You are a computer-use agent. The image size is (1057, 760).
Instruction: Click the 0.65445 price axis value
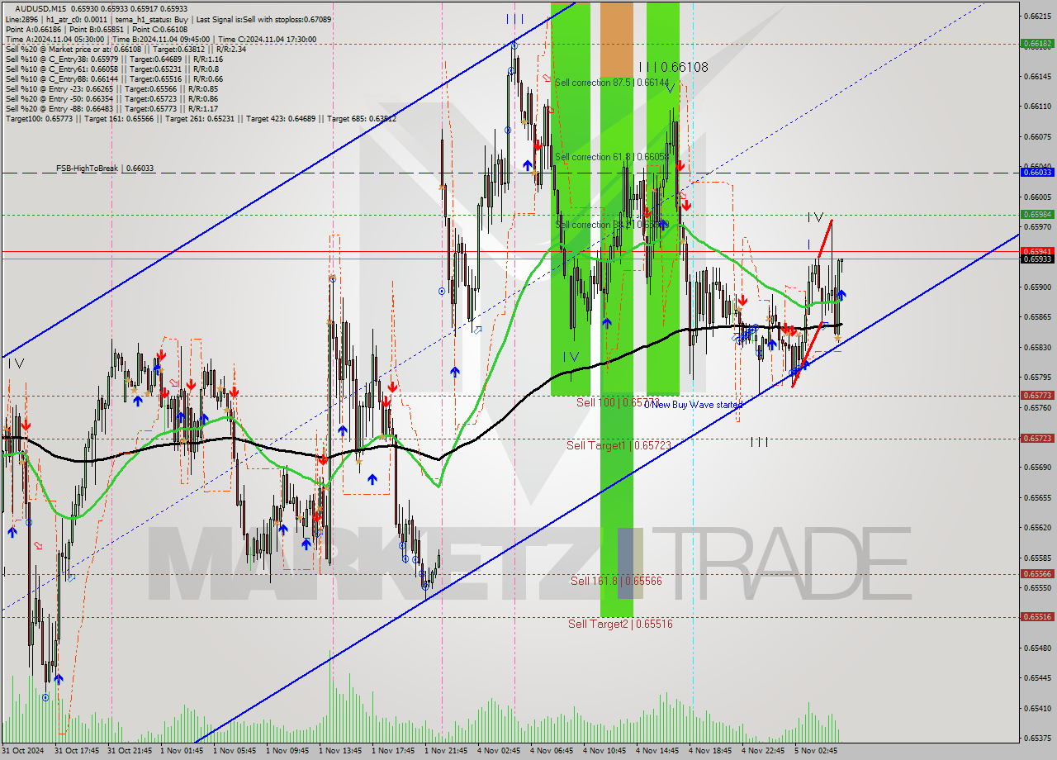[1037, 678]
